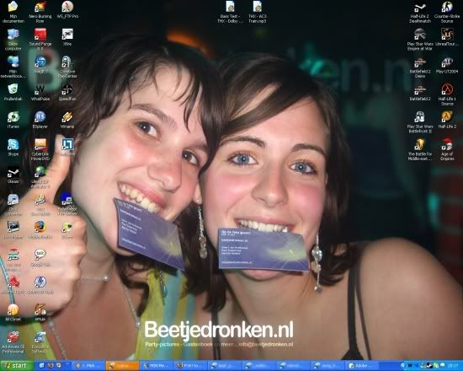Open the BSplayer shortcut
Viewport: 463px width, 371px height.
pos(40,120)
